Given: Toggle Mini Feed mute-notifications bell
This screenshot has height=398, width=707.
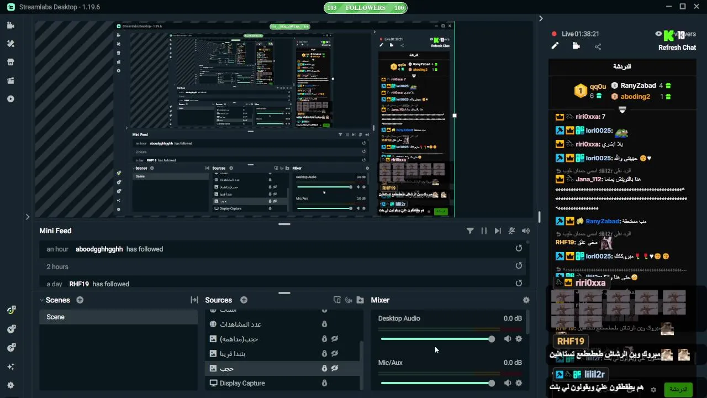Looking at the screenshot, I should coord(512,231).
